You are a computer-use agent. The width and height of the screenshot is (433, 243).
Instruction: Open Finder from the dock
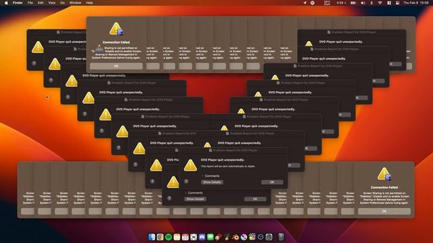152,237
